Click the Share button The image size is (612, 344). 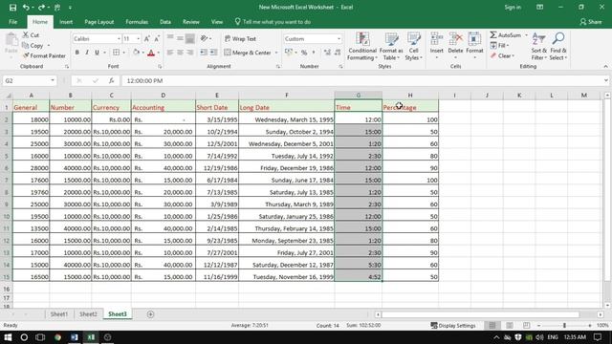click(591, 22)
